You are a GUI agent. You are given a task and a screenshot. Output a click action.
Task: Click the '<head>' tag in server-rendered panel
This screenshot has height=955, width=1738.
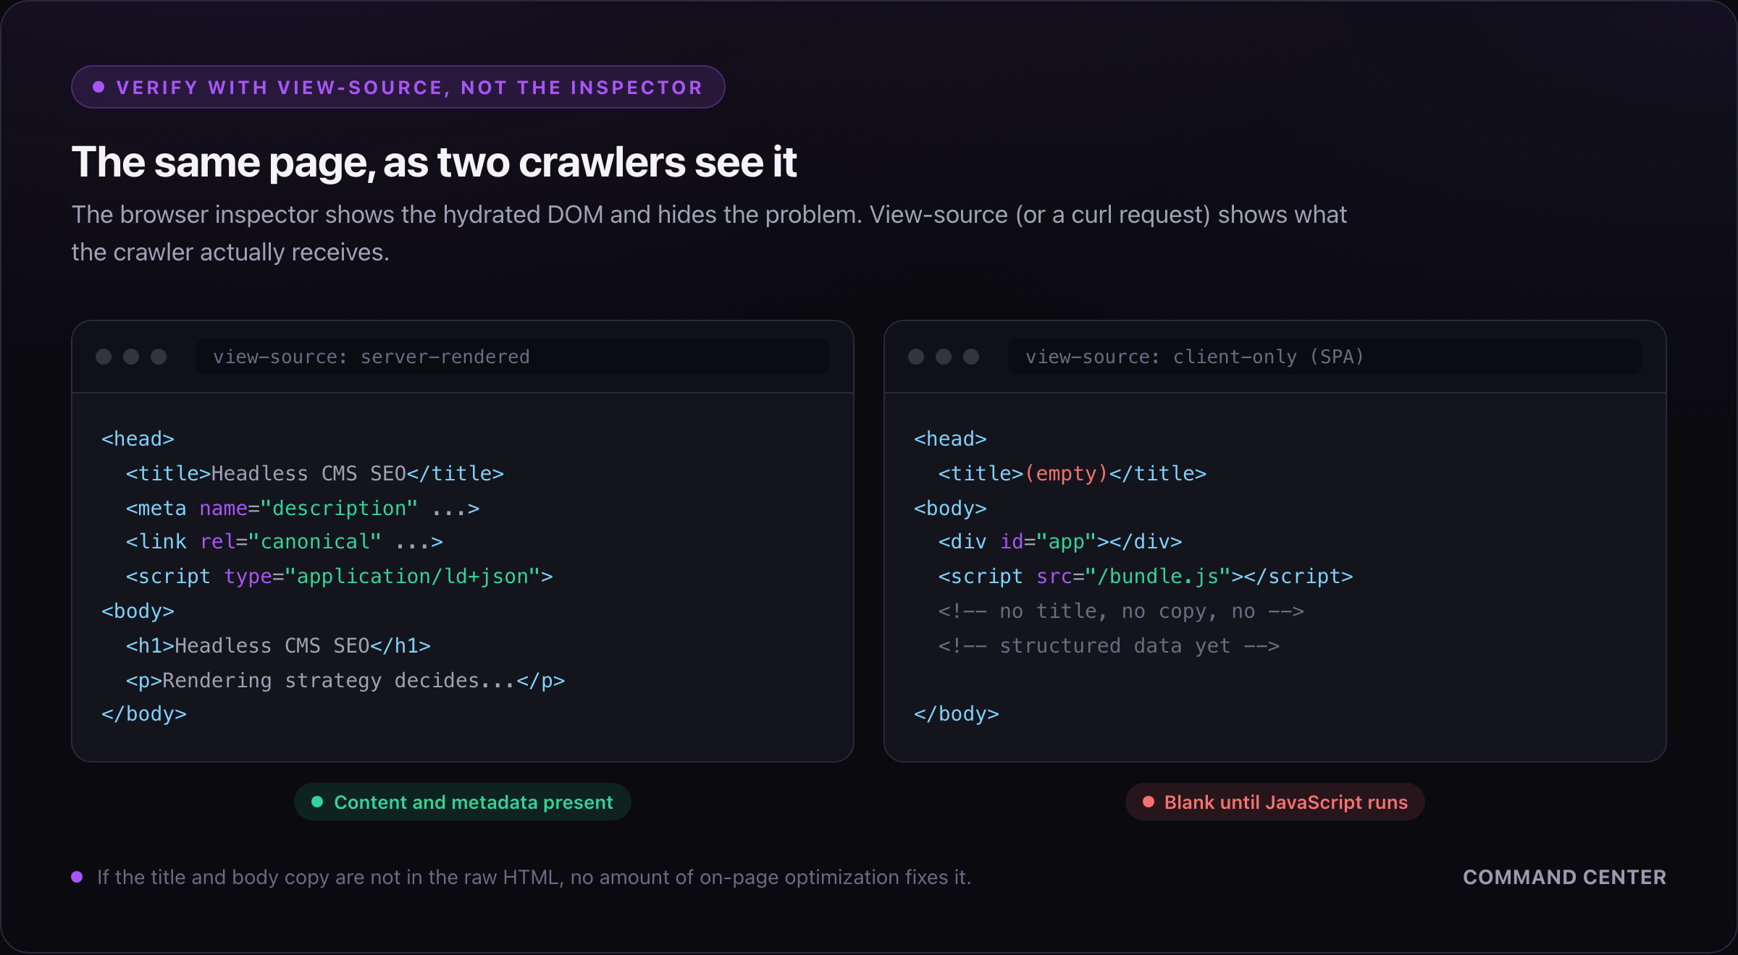point(138,438)
